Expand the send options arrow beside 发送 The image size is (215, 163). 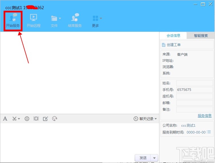pyautogui.click(x=154, y=158)
